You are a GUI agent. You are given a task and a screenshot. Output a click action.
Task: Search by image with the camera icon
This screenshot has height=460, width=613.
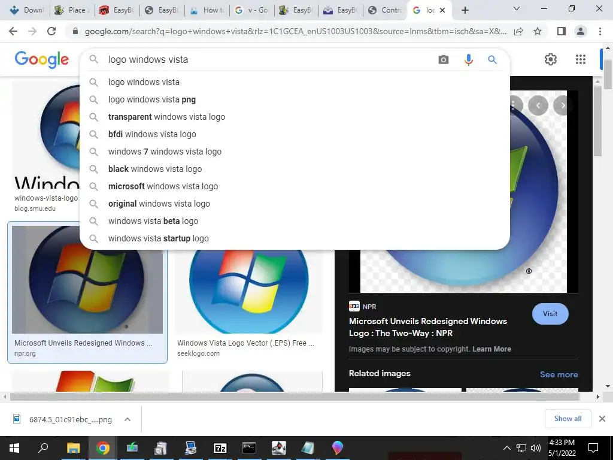pyautogui.click(x=444, y=59)
